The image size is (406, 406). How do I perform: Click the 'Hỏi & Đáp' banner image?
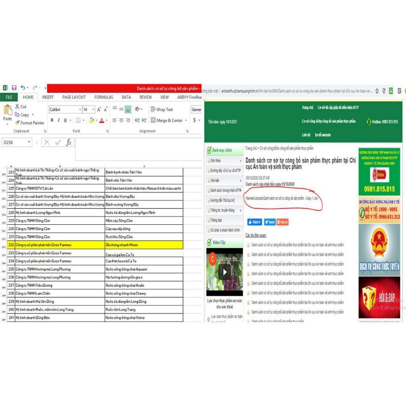(x=379, y=297)
